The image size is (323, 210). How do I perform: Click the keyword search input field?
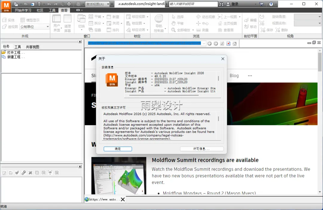(193, 4)
